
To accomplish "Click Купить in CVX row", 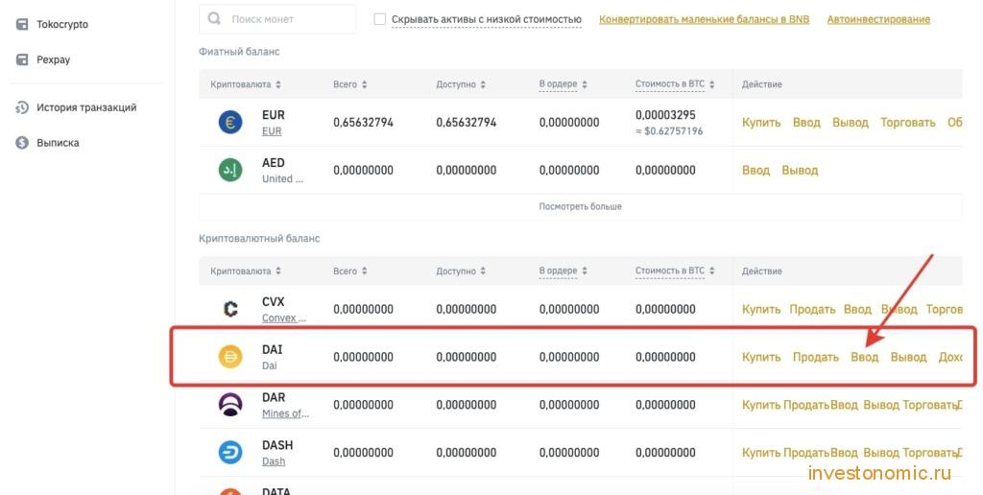I will (x=761, y=309).
